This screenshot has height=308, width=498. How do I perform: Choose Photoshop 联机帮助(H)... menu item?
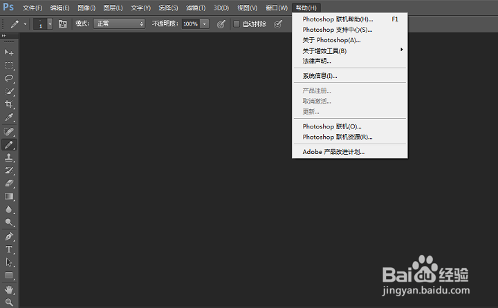[x=350, y=19]
